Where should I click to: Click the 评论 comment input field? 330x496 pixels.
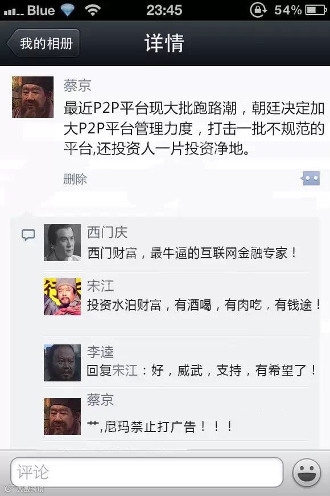147,472
